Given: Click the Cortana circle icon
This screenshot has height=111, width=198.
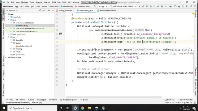Looking at the screenshot, I should tap(61, 108).
